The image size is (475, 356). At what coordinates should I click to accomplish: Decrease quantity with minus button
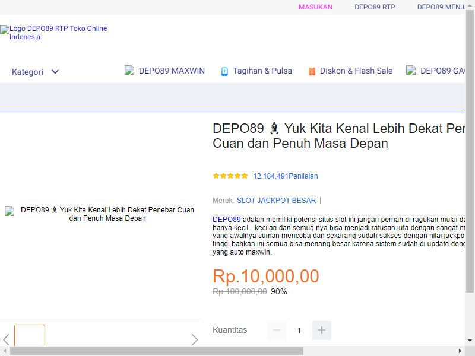pos(277,330)
